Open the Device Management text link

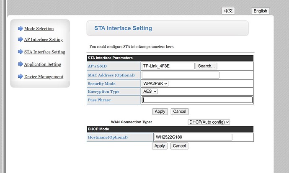point(44,76)
